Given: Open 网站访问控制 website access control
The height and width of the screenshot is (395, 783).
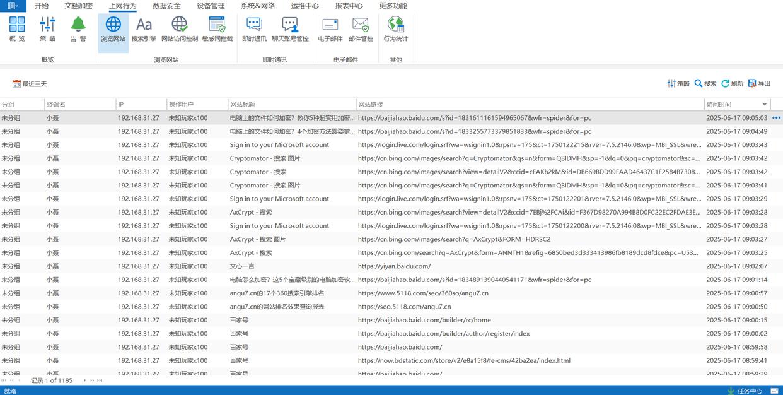Looking at the screenshot, I should 179,30.
